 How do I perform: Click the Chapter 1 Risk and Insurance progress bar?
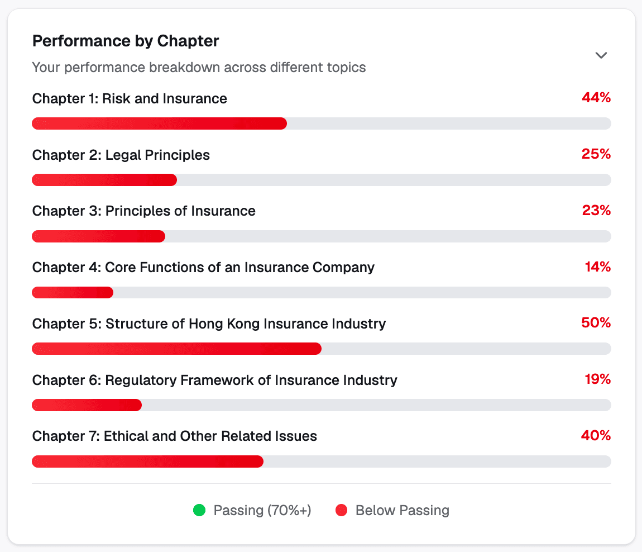[x=321, y=123]
